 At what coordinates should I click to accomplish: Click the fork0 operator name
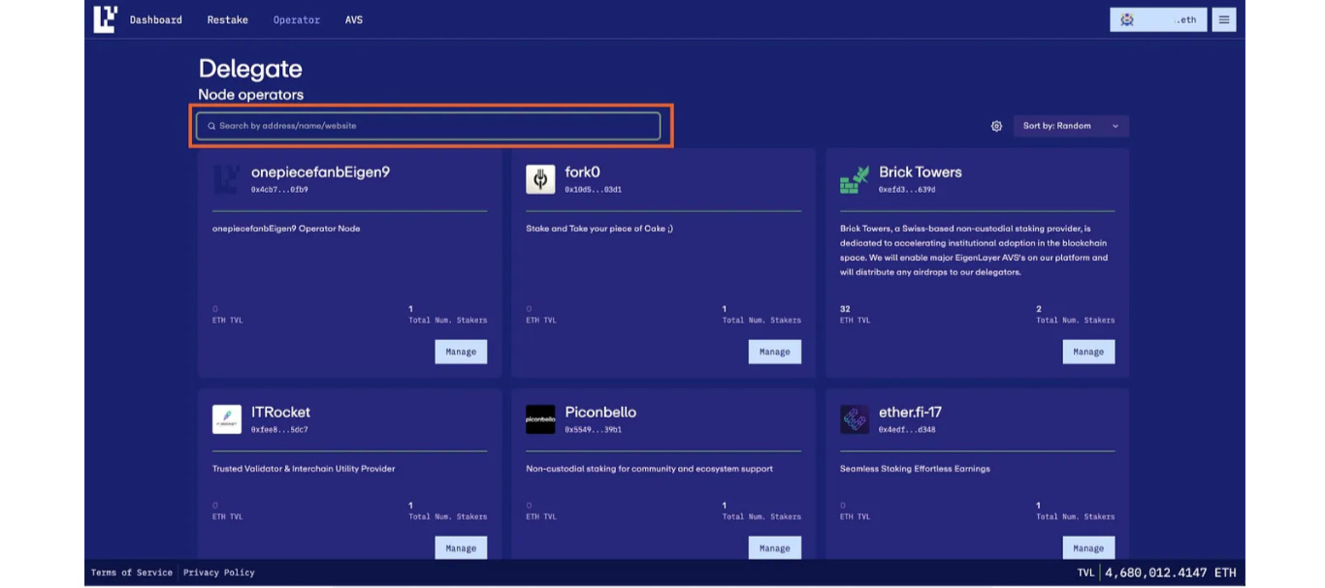click(x=583, y=171)
